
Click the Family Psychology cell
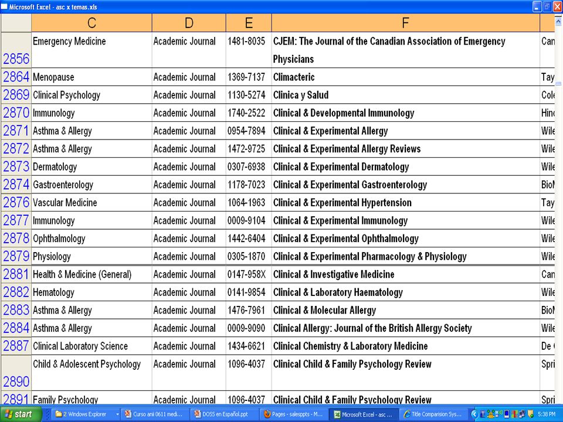point(91,399)
